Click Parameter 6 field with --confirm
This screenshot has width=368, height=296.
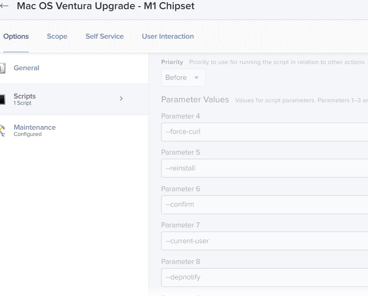[x=265, y=205]
